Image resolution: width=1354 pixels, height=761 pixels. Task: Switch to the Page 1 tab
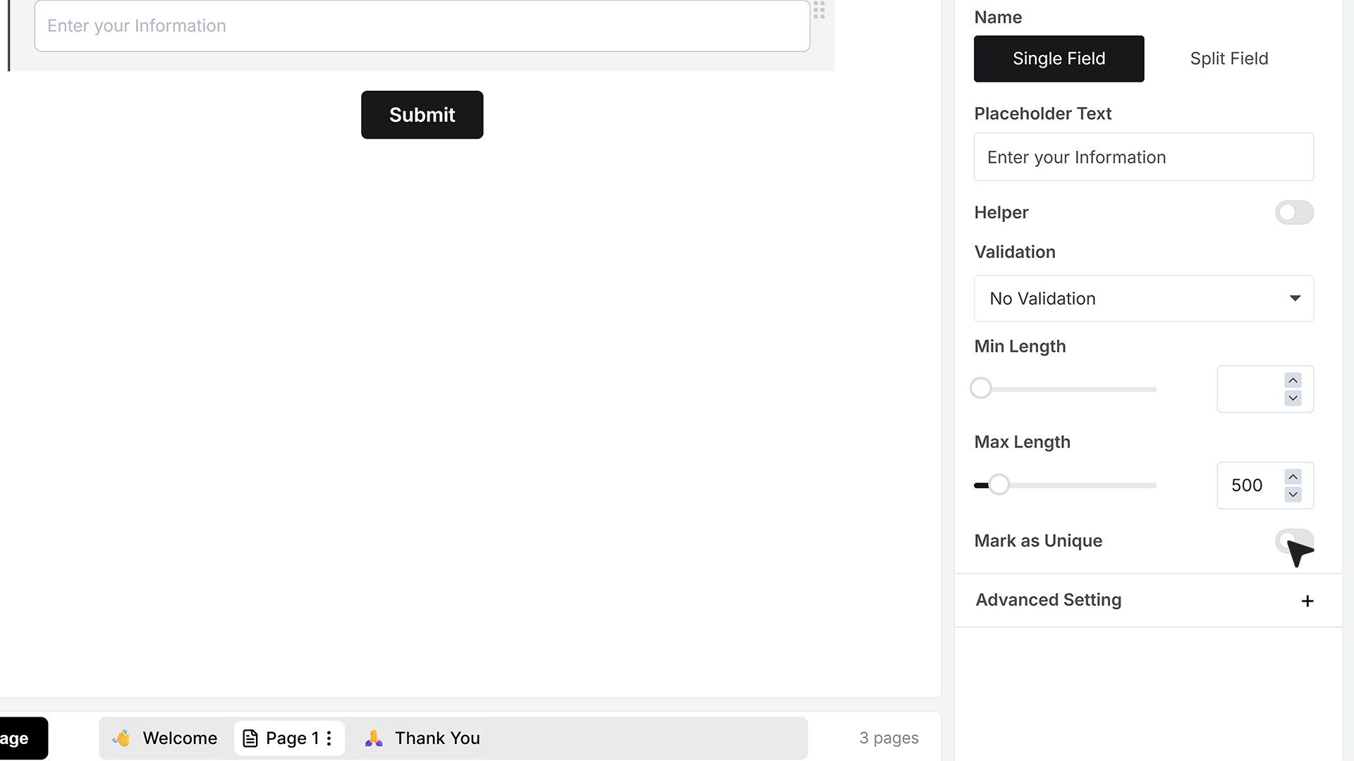(x=289, y=738)
